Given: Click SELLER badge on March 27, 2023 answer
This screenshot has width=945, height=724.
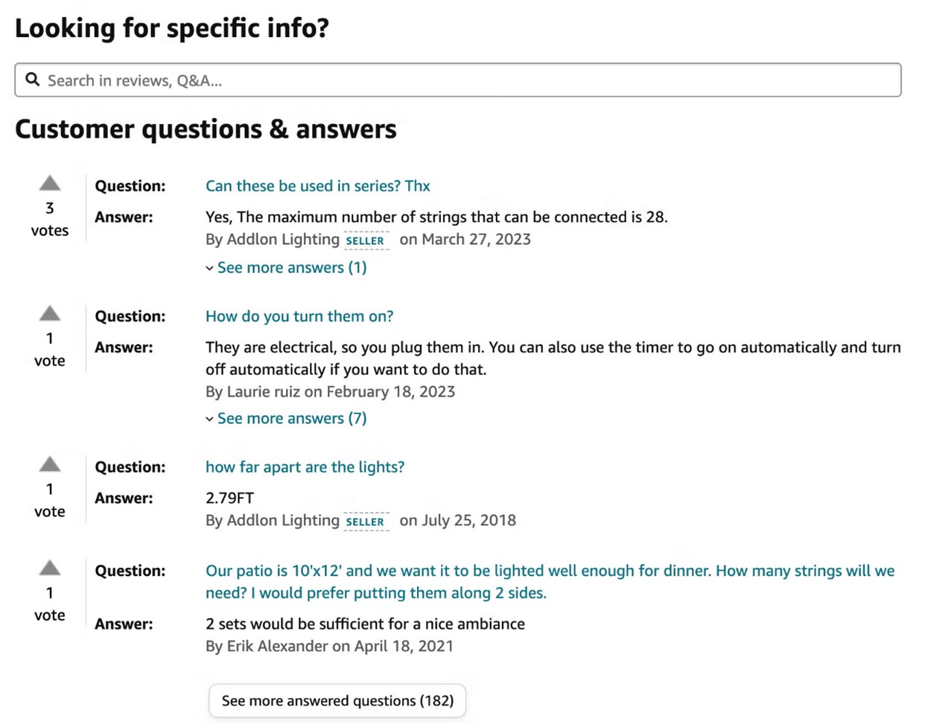Looking at the screenshot, I should click(366, 240).
